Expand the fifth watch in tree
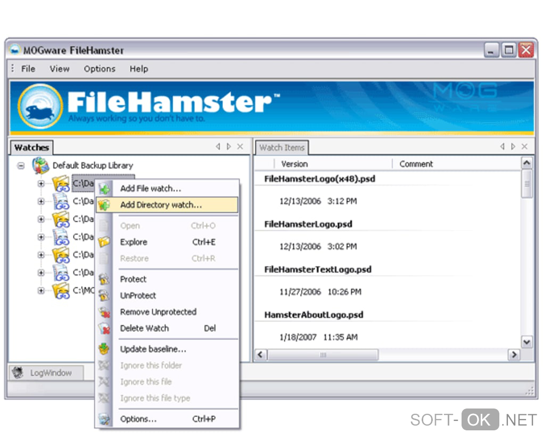The height and width of the screenshot is (433, 543). click(x=41, y=255)
